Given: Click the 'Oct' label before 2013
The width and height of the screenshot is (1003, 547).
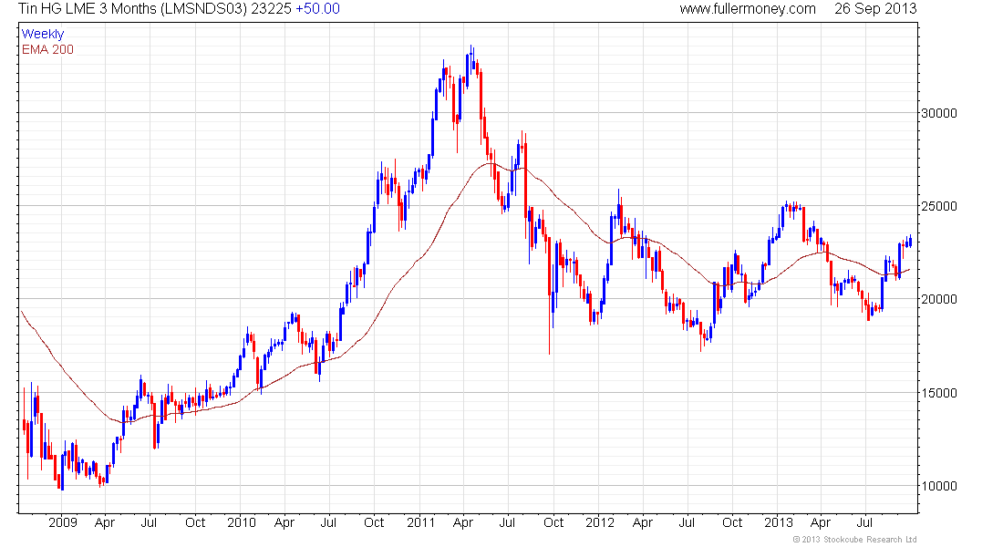Looking at the screenshot, I should [x=732, y=522].
